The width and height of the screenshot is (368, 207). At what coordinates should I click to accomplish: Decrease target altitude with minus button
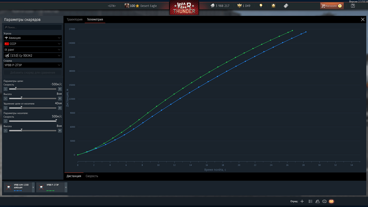[6, 98]
